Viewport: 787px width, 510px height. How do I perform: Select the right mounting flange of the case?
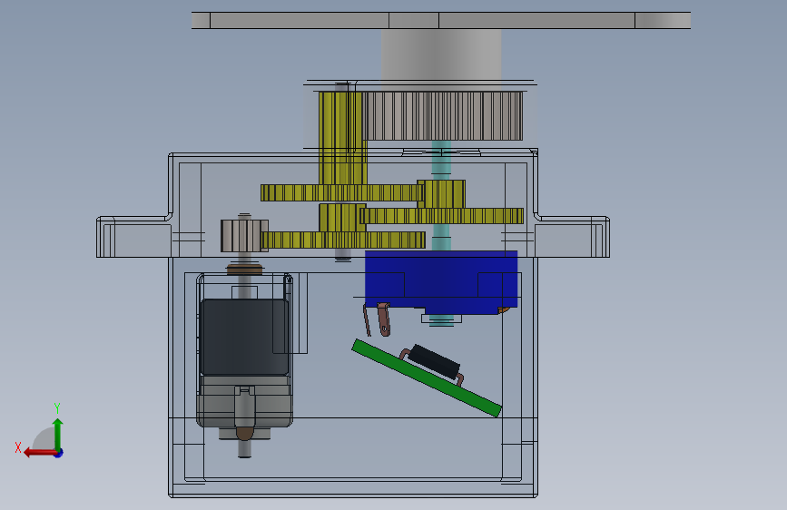pyautogui.click(x=572, y=237)
